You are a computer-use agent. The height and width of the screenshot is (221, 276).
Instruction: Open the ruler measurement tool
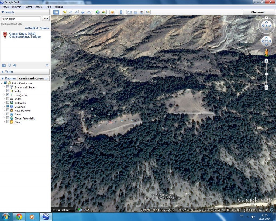[x=120, y=12]
